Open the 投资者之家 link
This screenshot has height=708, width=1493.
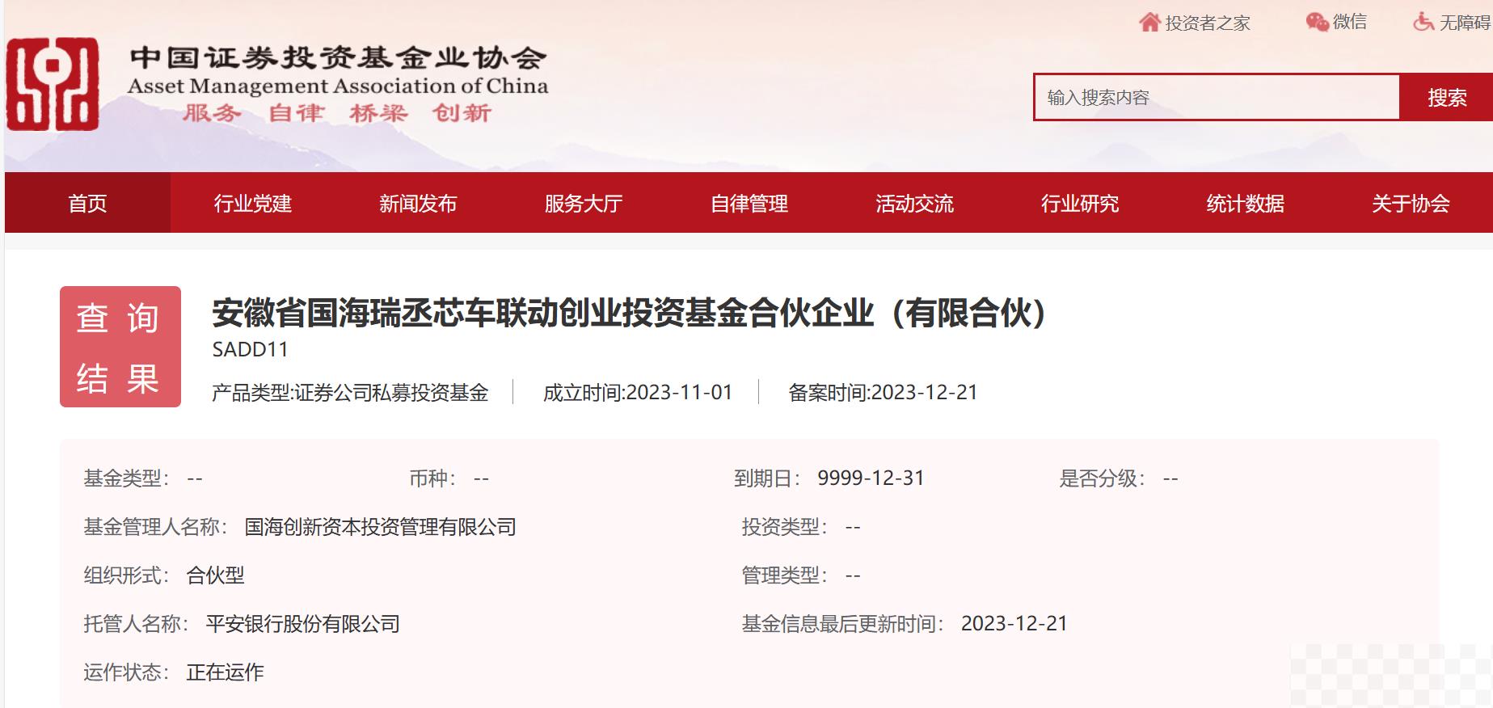click(1208, 23)
